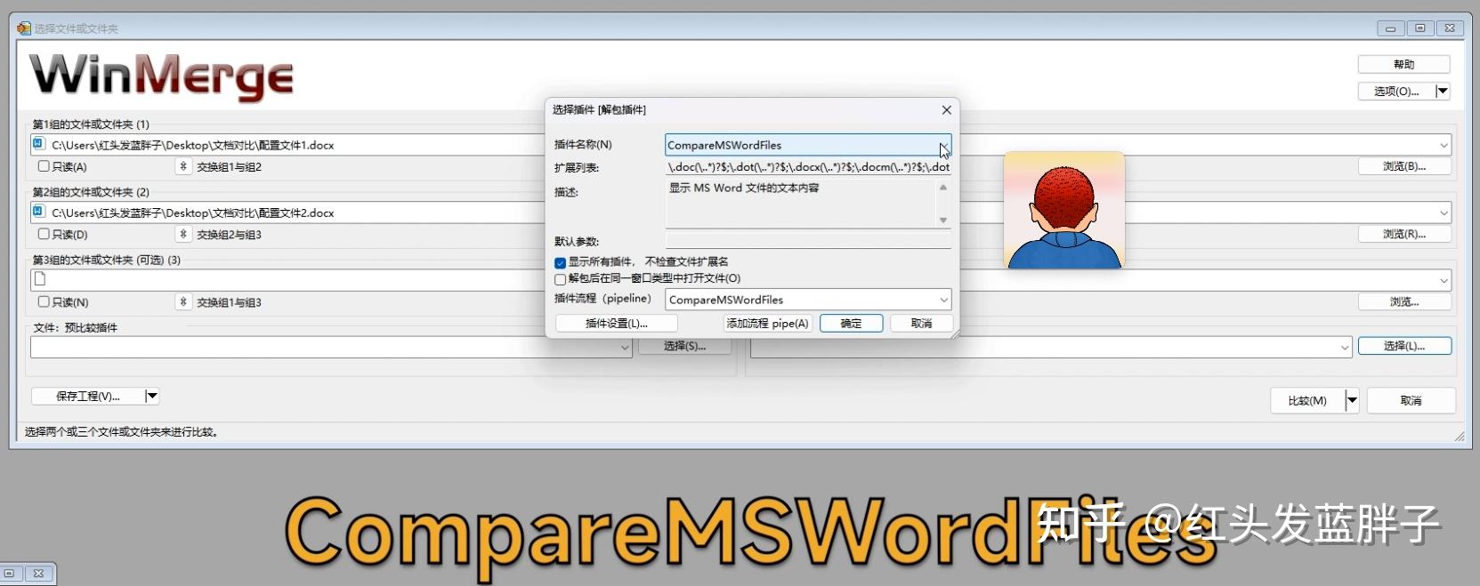The image size is (1480, 586).
Task: Expand the group 3 right-side path dropdown
Action: tap(1444, 280)
